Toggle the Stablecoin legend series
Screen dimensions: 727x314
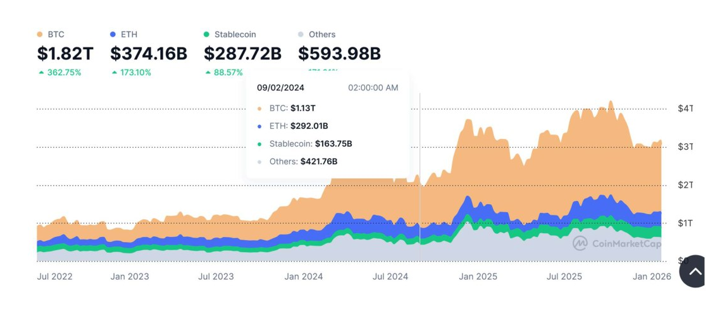[230, 34]
